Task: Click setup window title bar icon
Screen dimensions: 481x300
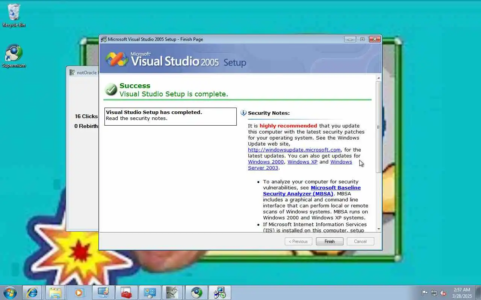Action: pos(103,39)
